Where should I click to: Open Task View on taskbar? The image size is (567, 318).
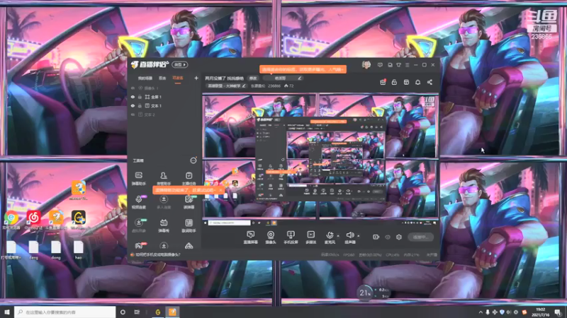(x=137, y=312)
